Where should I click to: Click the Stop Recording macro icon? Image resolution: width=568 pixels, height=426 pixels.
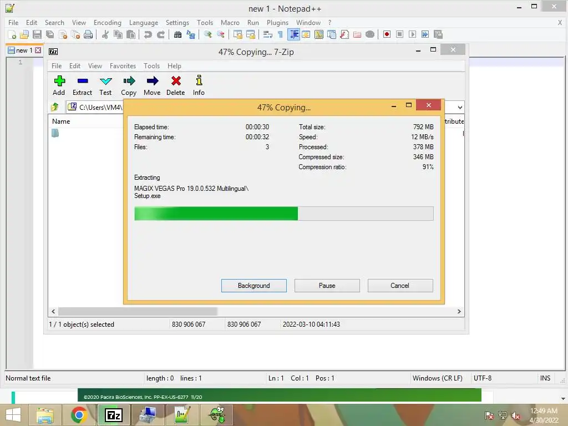[399, 34]
